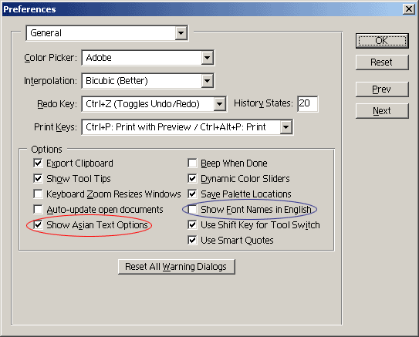Disable Use Smart Quotes checkbox

point(192,241)
